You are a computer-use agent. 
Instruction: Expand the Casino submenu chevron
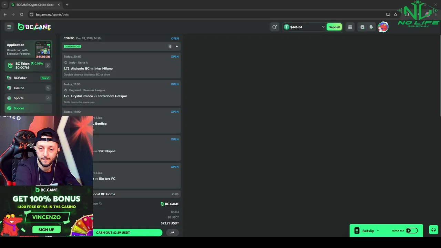click(x=48, y=88)
